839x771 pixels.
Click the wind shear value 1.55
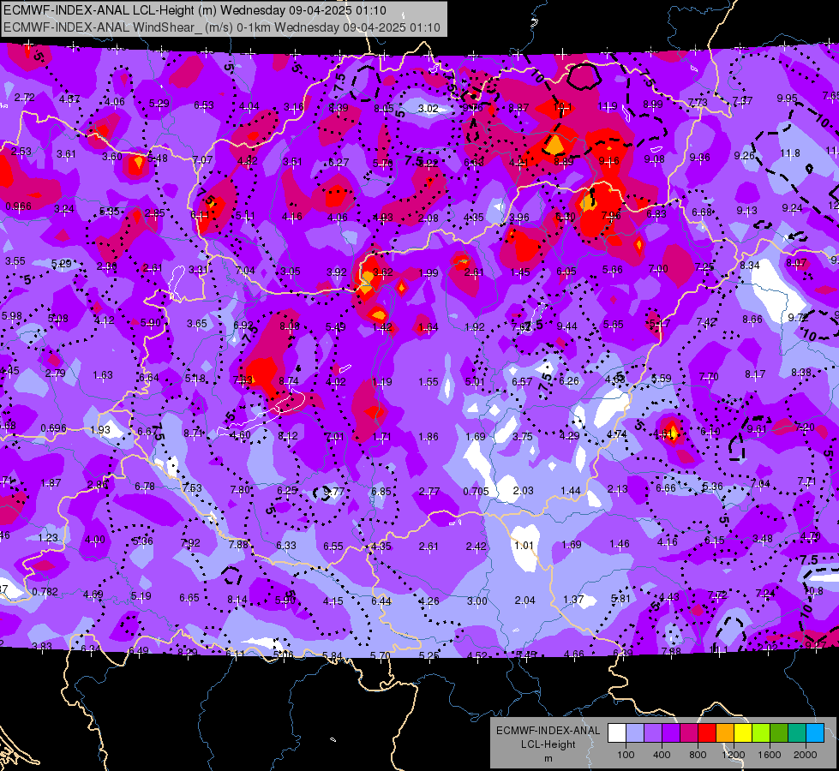pos(428,382)
